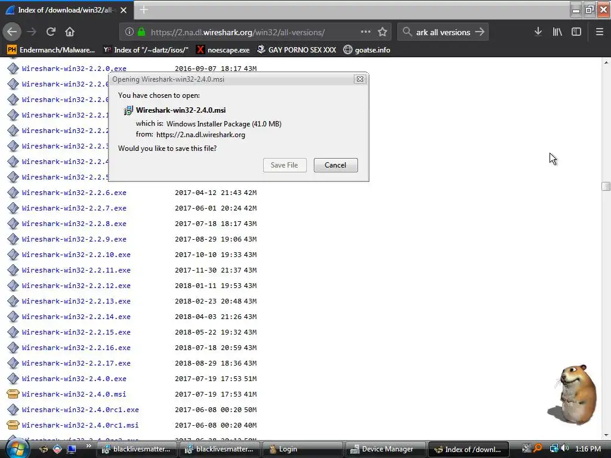Image resolution: width=611 pixels, height=458 pixels.
Task: Download Wireshark-win32-2.2.6.exe link
Action: click(74, 193)
